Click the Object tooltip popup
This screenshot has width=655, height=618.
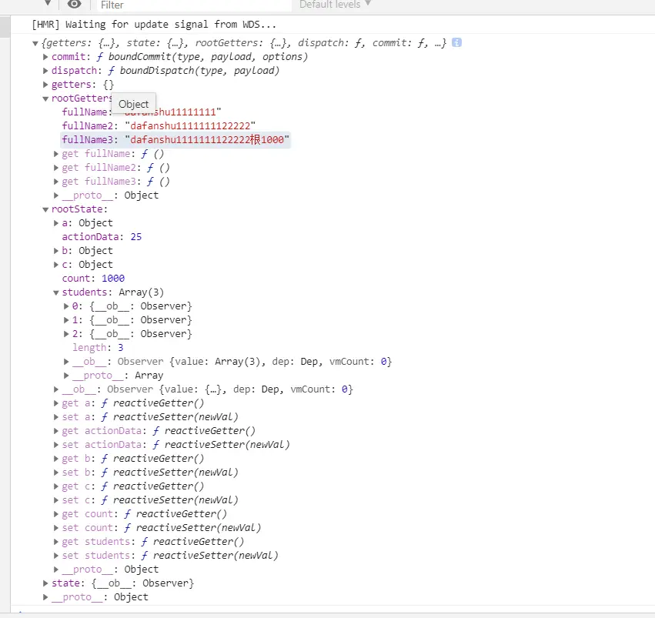point(134,104)
